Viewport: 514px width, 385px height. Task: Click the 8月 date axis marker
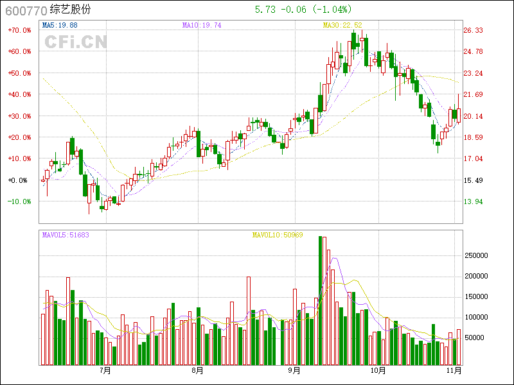(x=197, y=370)
